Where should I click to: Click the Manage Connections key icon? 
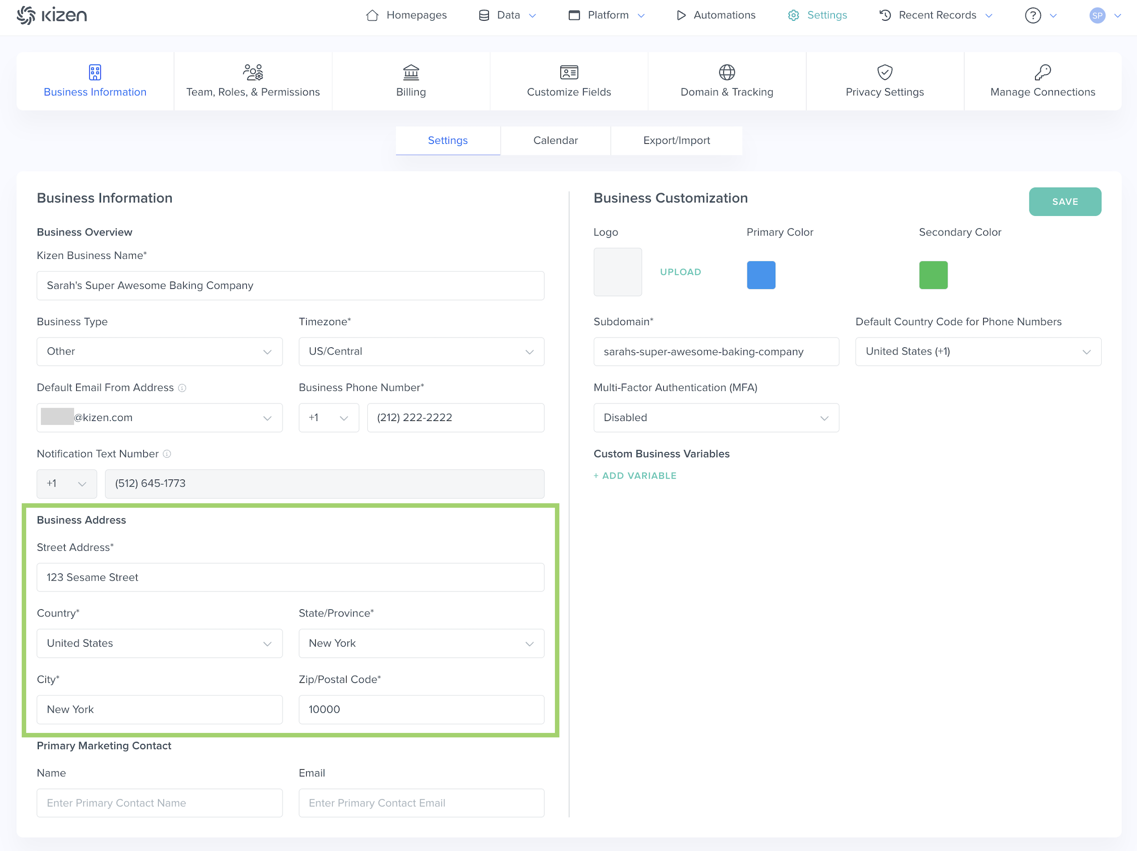pyautogui.click(x=1043, y=73)
